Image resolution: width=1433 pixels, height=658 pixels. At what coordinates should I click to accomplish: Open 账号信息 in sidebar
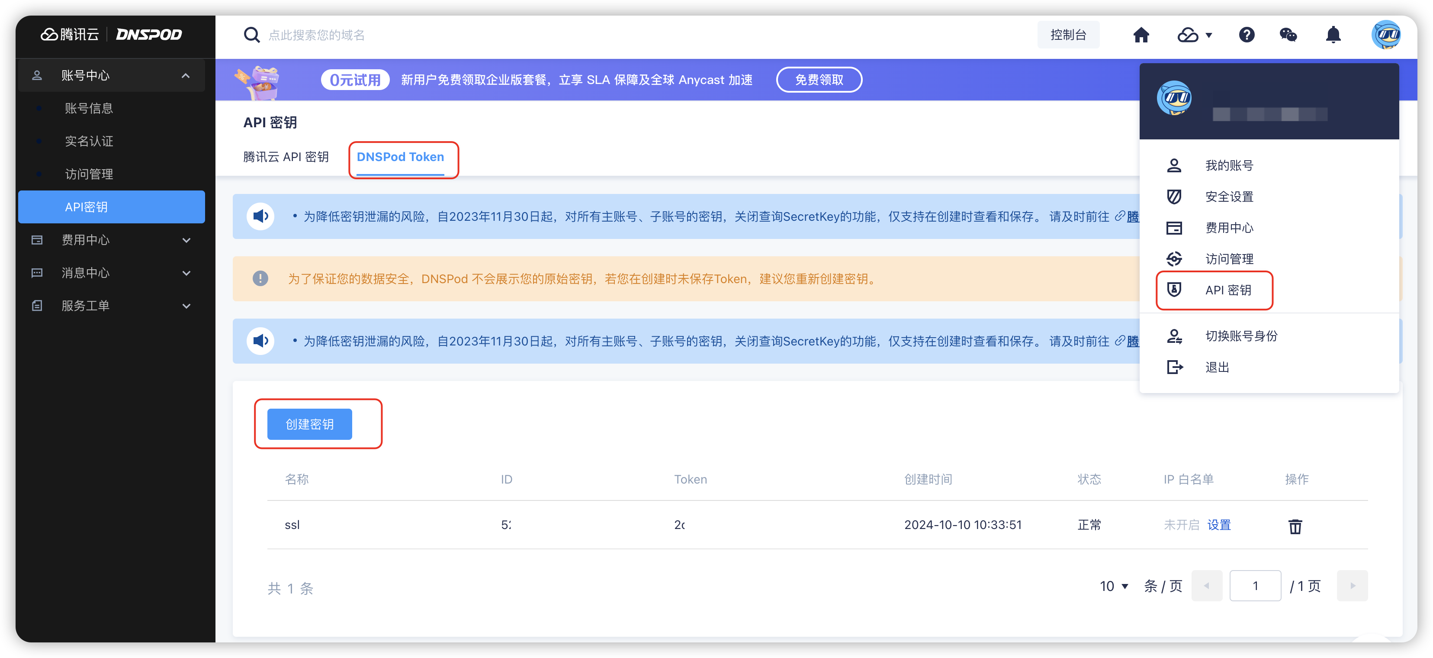(89, 108)
